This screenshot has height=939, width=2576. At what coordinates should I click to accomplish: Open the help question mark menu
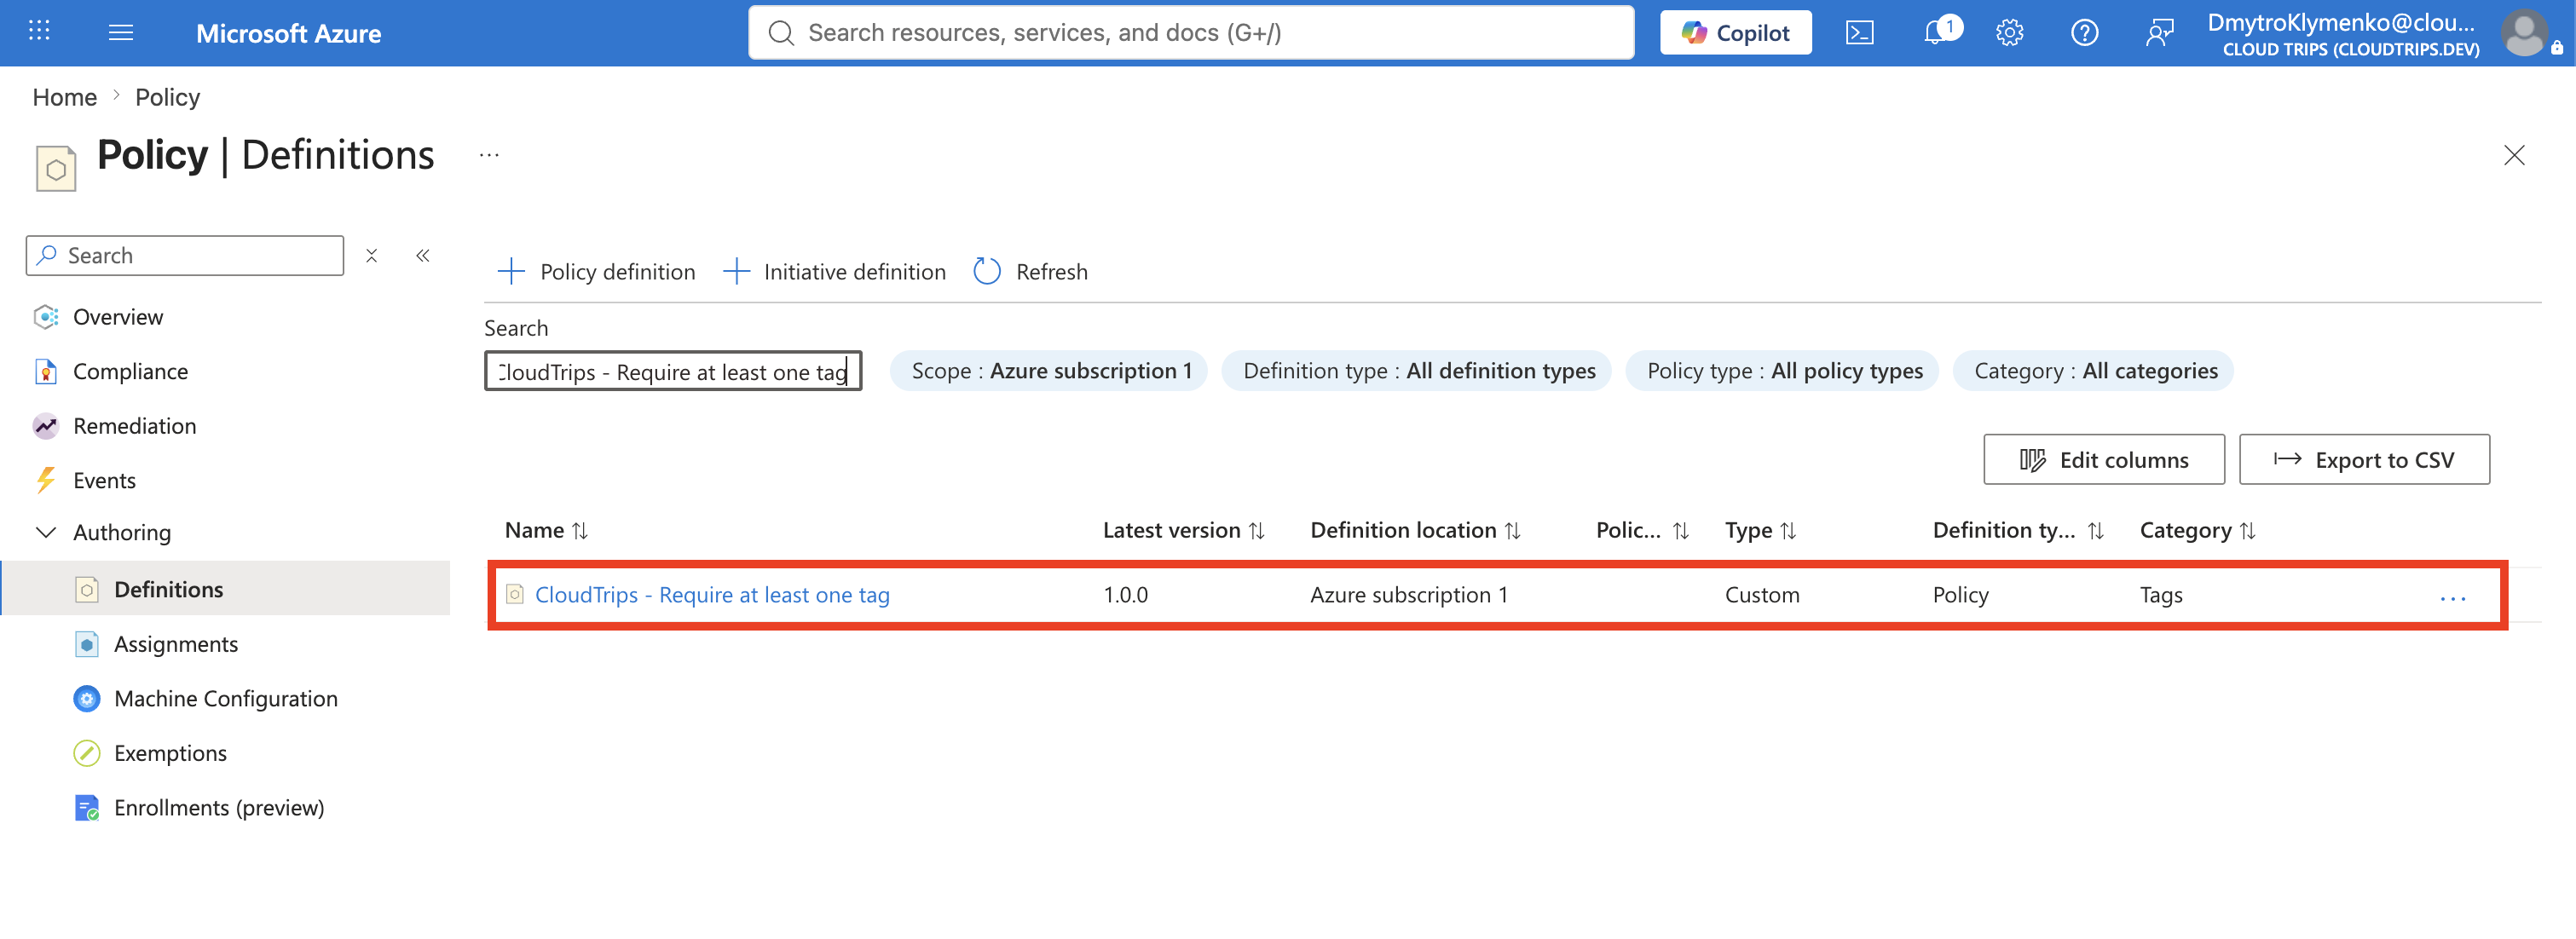pyautogui.click(x=2084, y=33)
